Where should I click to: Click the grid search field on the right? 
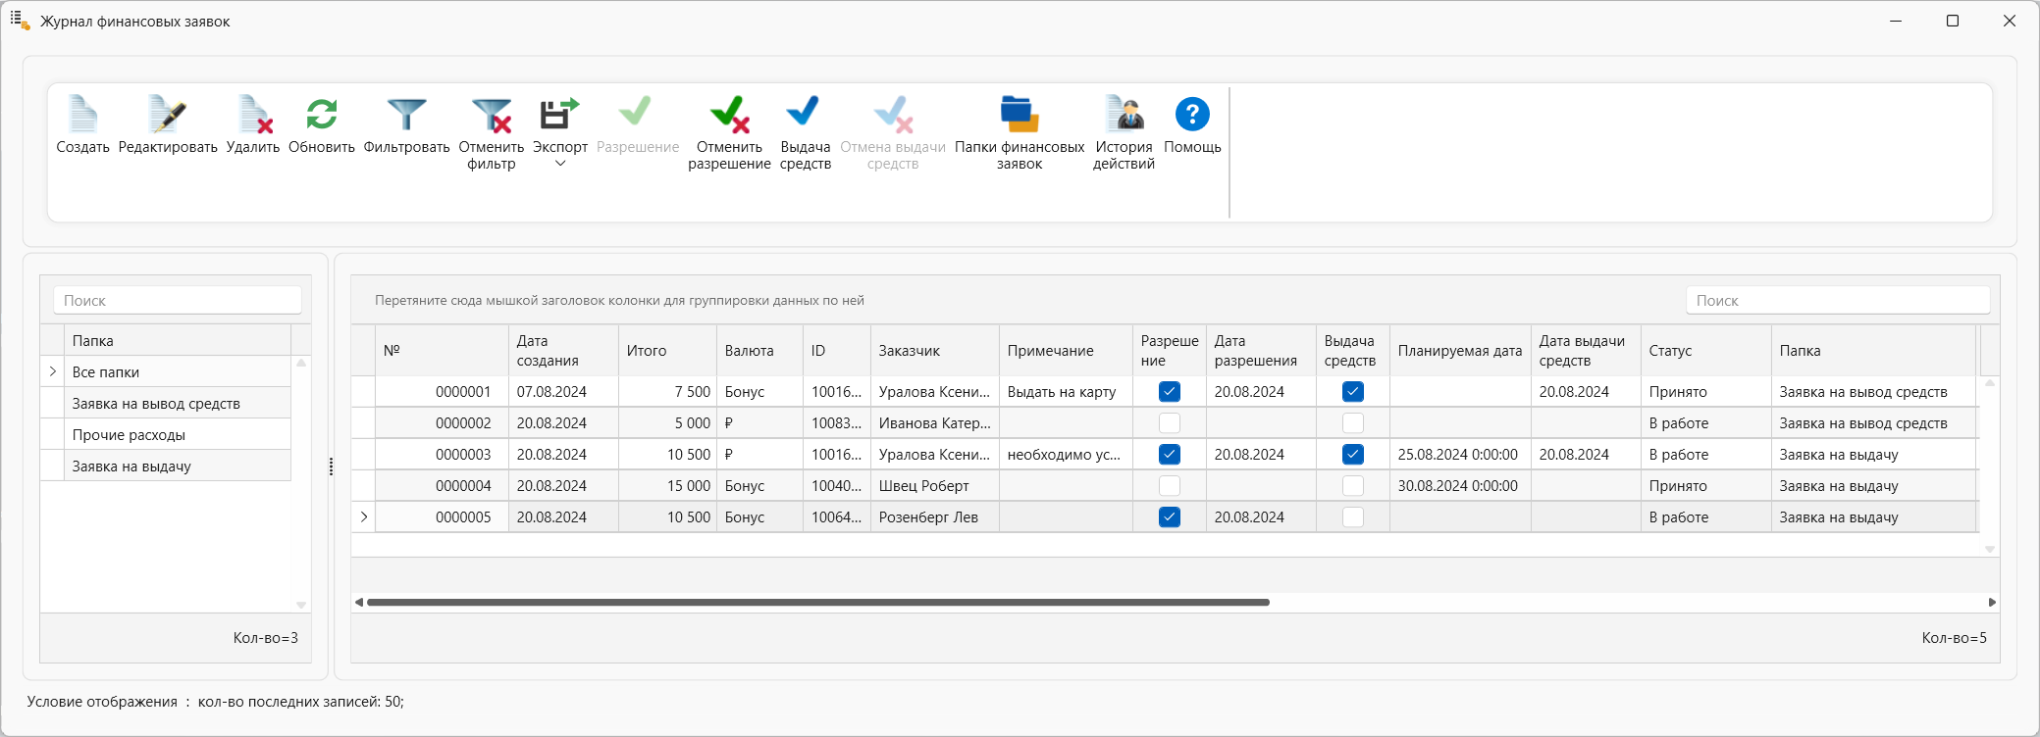click(1837, 301)
